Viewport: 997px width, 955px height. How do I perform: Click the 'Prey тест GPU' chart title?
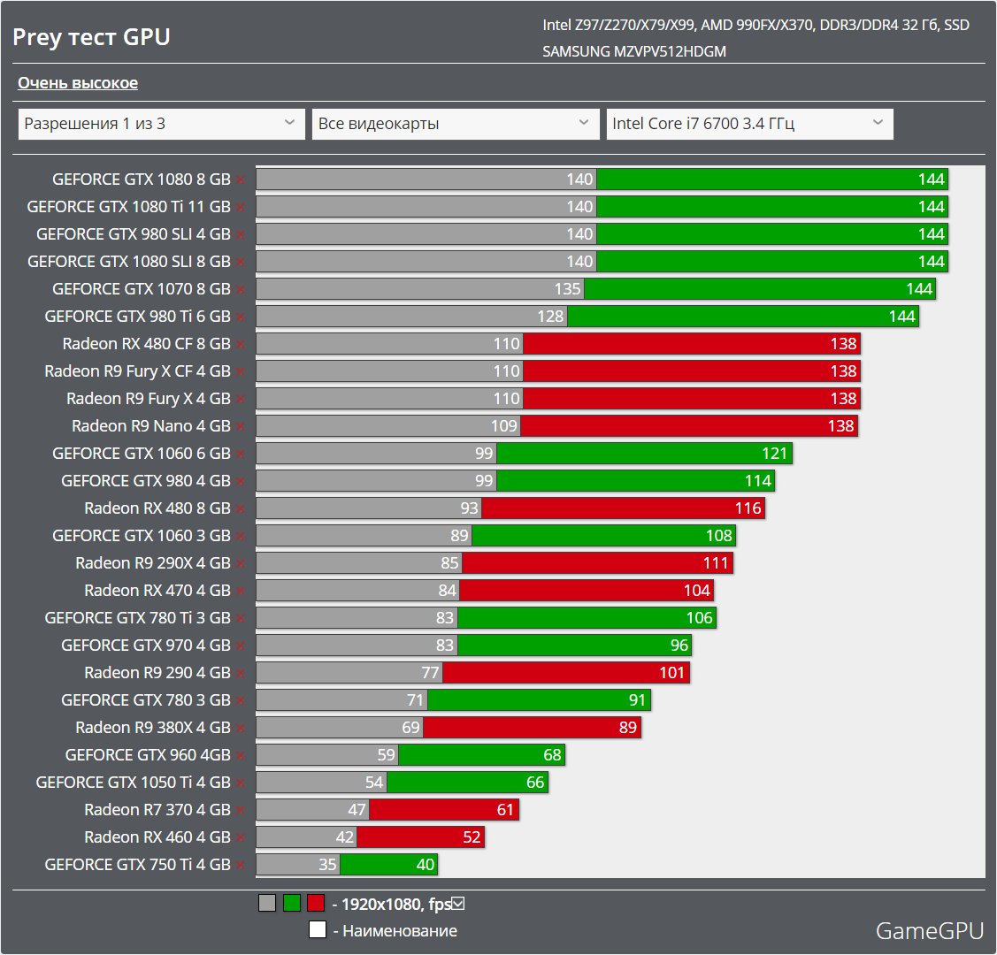tap(92, 37)
